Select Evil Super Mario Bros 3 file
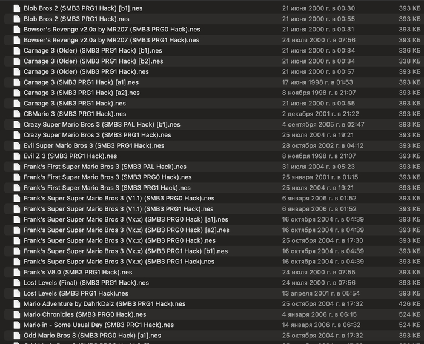 (x=214, y=145)
